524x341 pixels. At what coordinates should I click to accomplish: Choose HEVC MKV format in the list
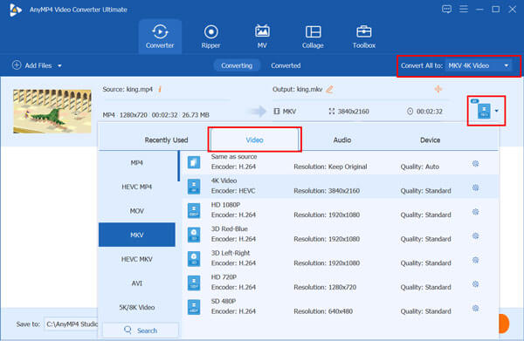coord(137,259)
